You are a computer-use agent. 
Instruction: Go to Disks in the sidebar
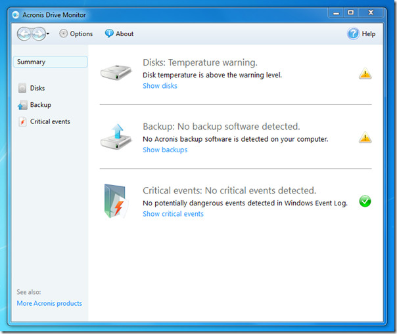pyautogui.click(x=37, y=88)
